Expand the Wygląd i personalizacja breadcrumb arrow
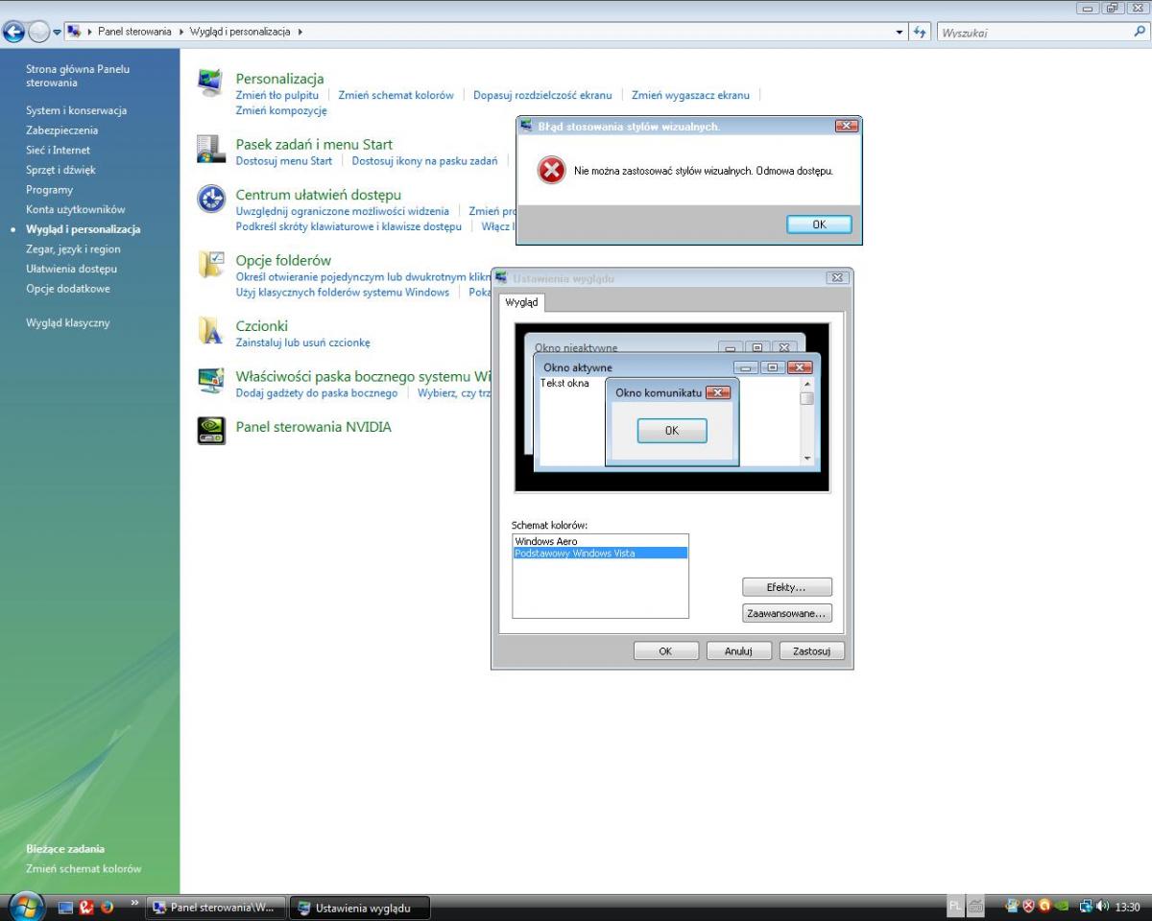This screenshot has height=921, width=1152. [x=300, y=32]
